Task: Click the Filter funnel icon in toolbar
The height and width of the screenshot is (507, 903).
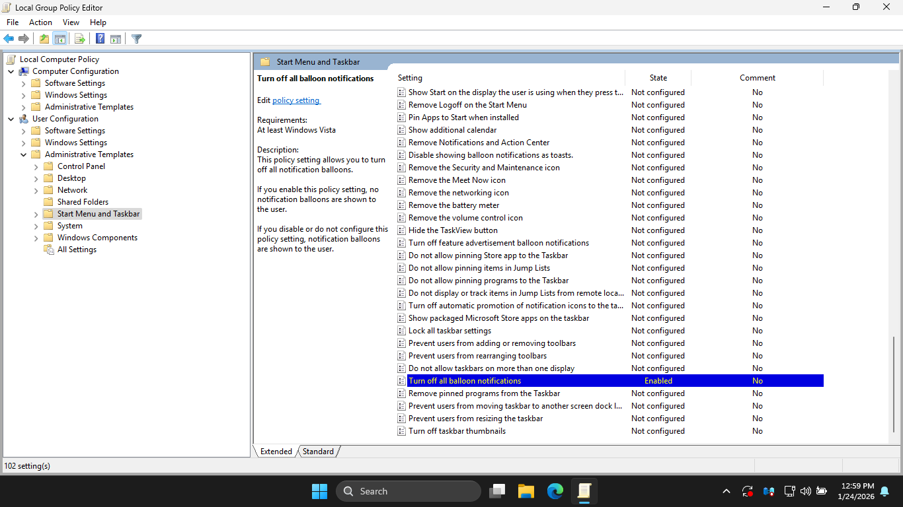Action: coord(136,39)
